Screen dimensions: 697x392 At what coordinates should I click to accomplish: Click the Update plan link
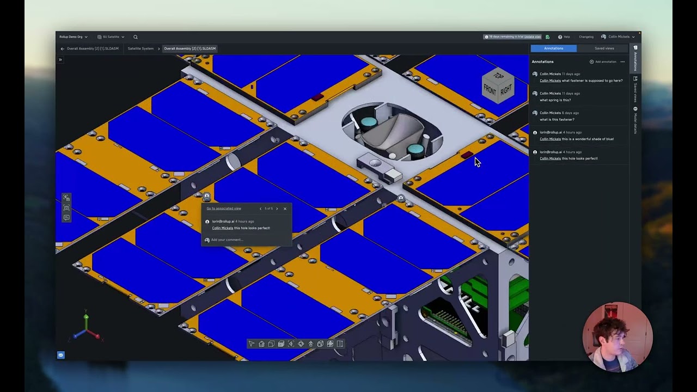coord(533,37)
